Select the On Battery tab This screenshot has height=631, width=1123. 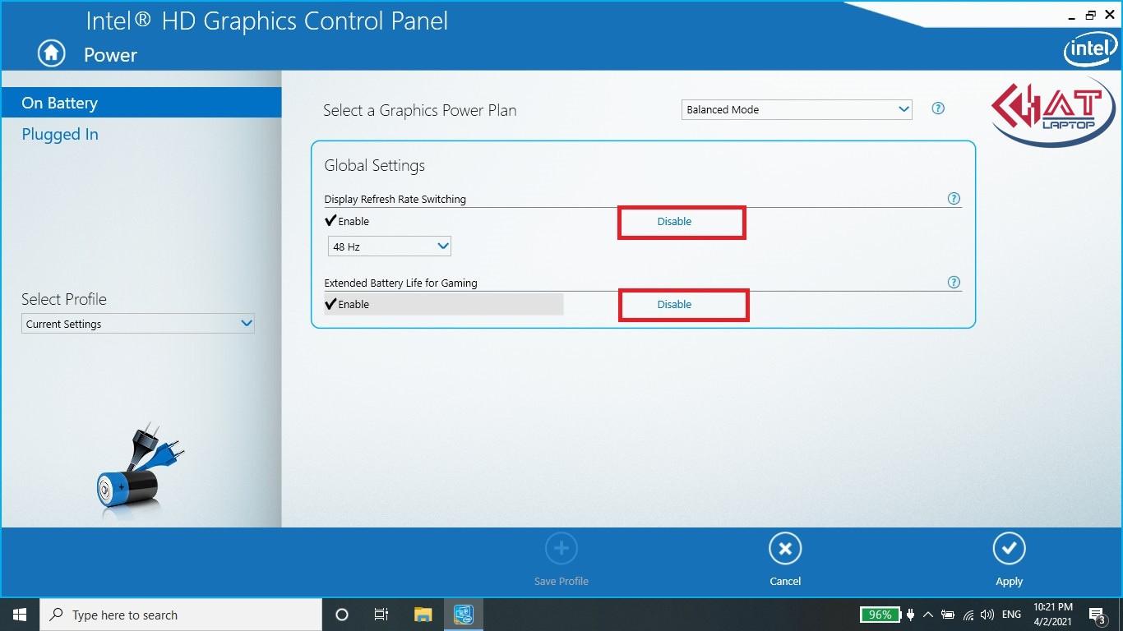click(x=141, y=103)
